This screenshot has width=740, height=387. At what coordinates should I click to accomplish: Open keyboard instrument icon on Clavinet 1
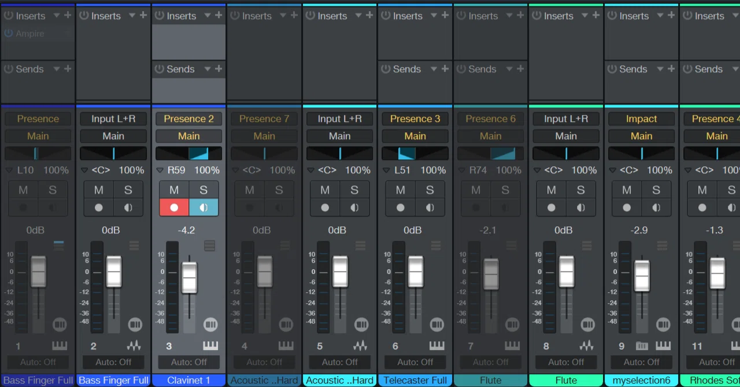click(x=210, y=345)
